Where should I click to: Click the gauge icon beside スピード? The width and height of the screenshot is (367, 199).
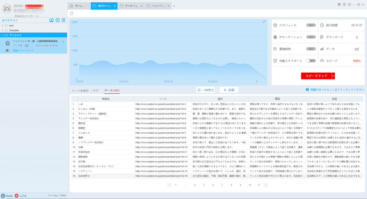coord(322,61)
